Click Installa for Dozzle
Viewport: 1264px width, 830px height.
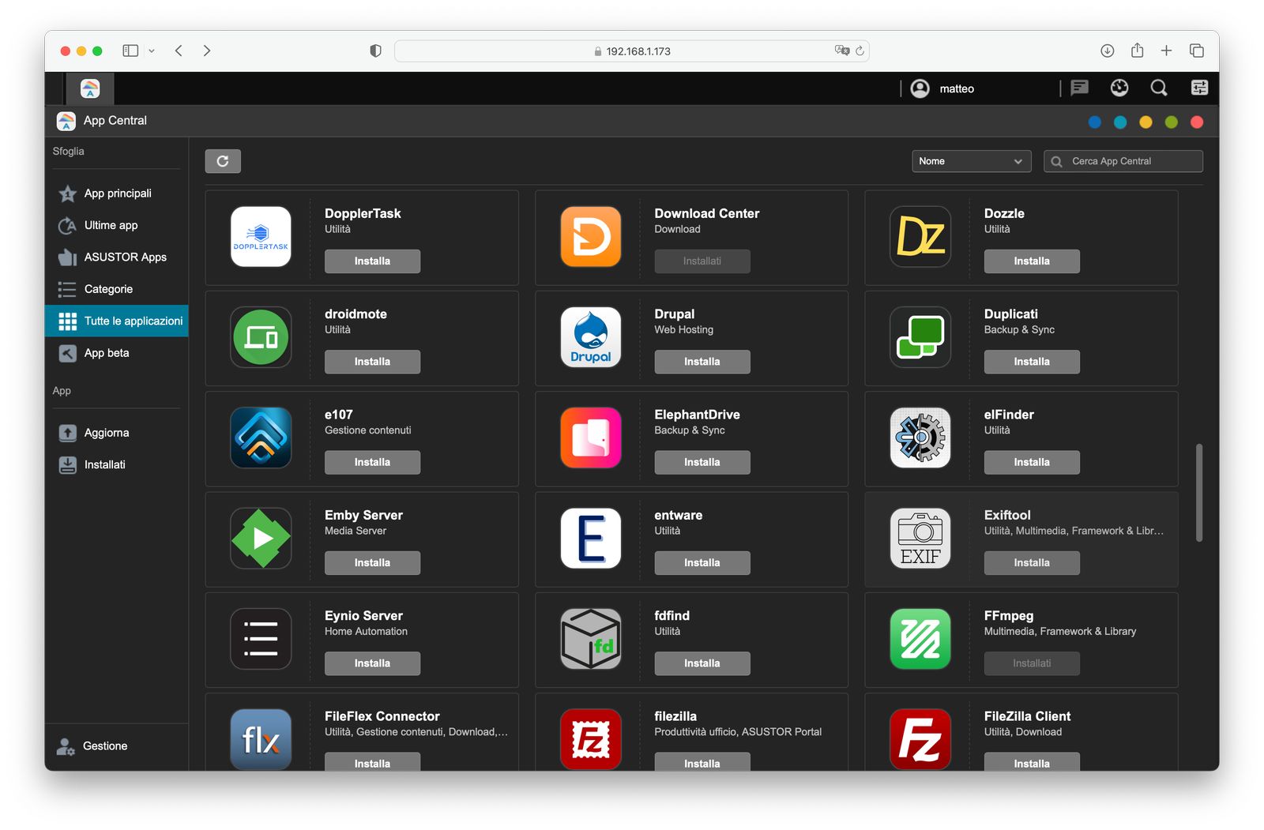tap(1032, 261)
